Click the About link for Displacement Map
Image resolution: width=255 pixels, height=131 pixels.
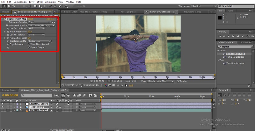pos(50,19)
